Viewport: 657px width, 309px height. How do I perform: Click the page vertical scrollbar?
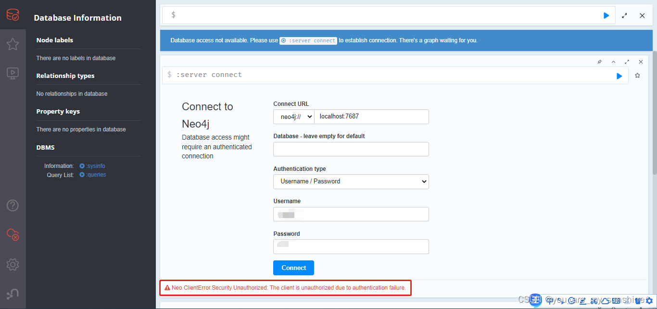point(654,113)
